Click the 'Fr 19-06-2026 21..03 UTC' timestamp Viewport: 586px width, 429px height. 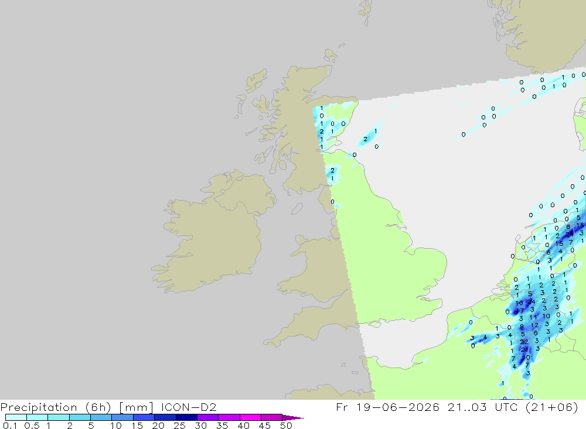click(x=427, y=407)
